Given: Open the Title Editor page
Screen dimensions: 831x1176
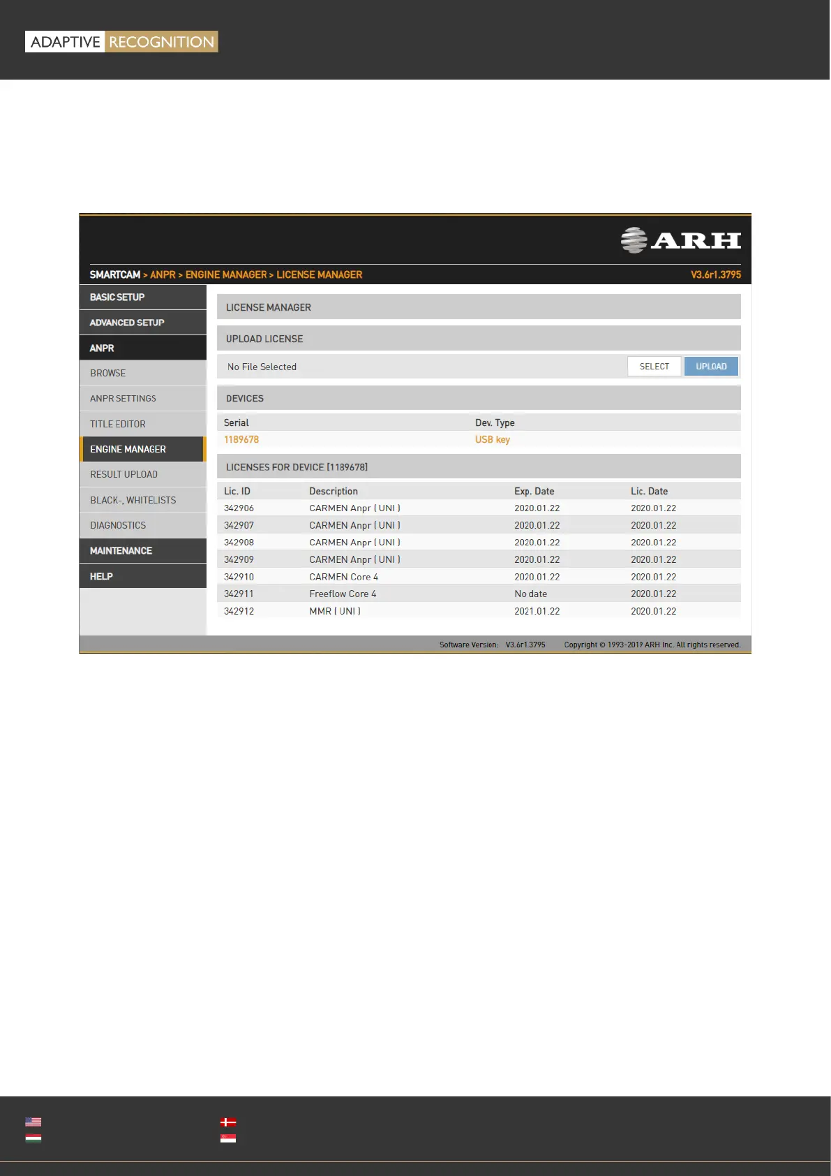Looking at the screenshot, I should click(x=143, y=424).
